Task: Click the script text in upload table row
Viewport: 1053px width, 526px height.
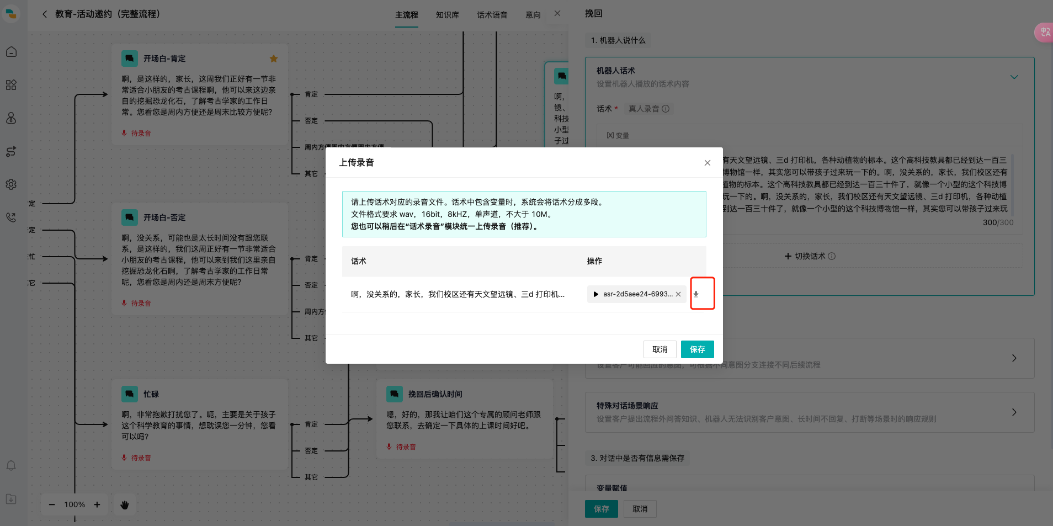Action: (x=458, y=294)
